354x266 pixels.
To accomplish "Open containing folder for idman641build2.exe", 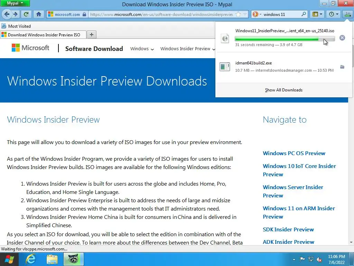I will pos(342,67).
